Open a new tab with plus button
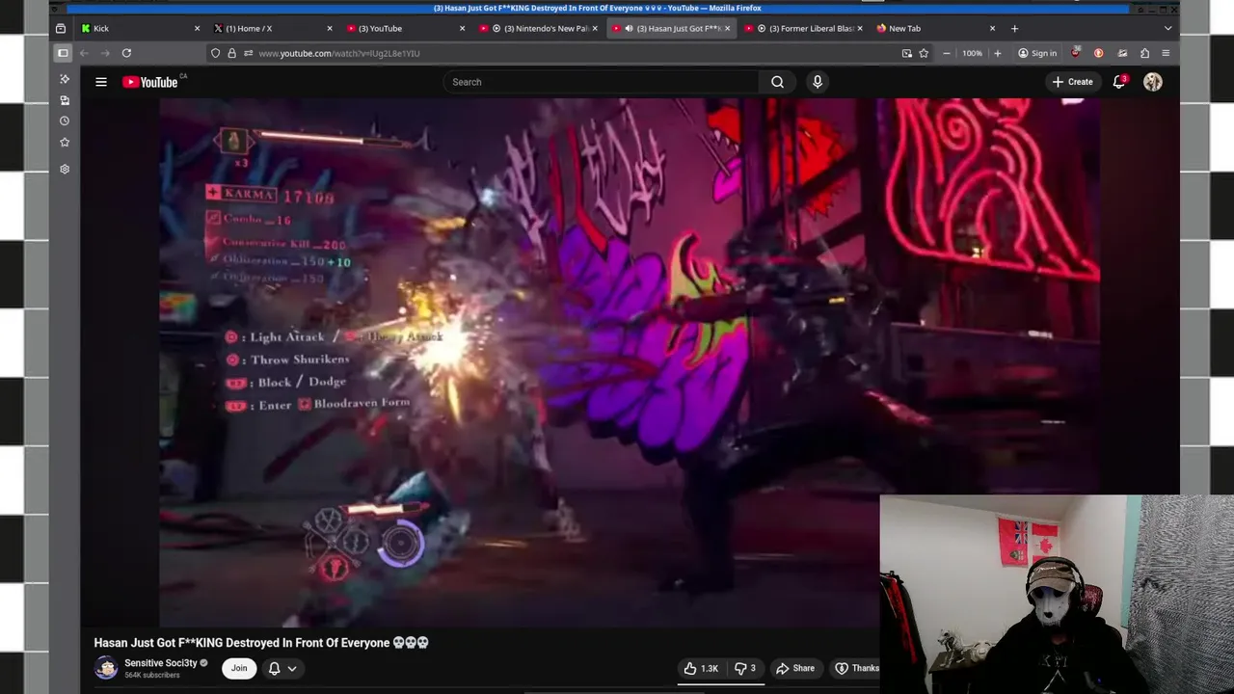The height and width of the screenshot is (694, 1234). 1014,29
